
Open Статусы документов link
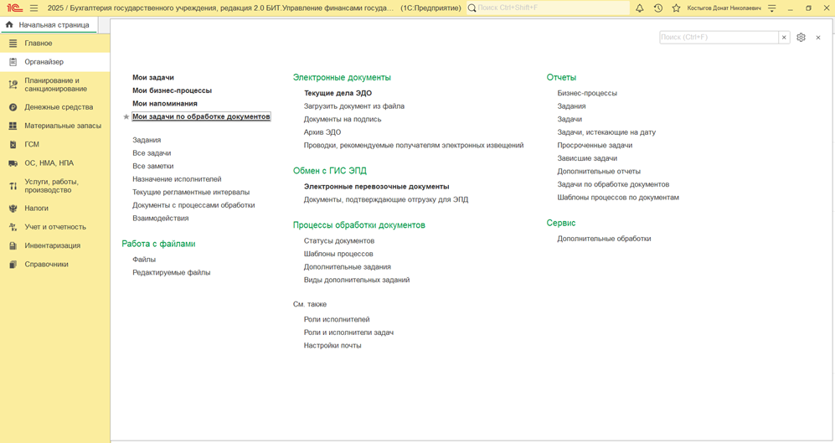click(x=339, y=240)
